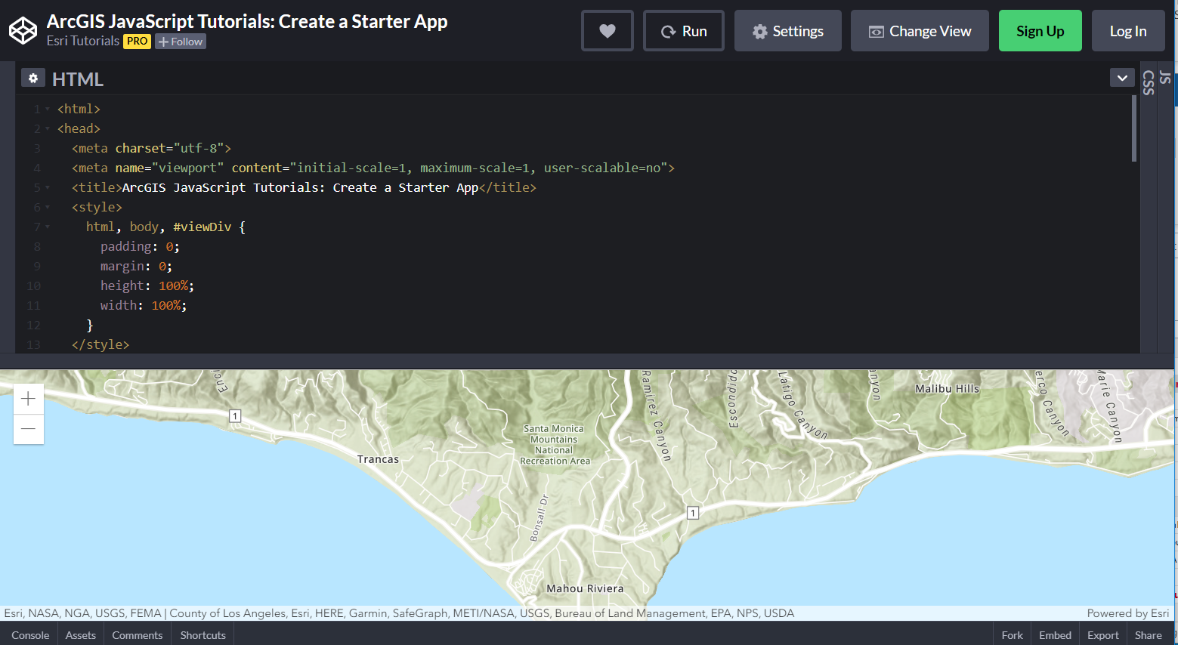Click the CodePen logo icon
Screen dimensions: 1178x645
click(x=23, y=31)
